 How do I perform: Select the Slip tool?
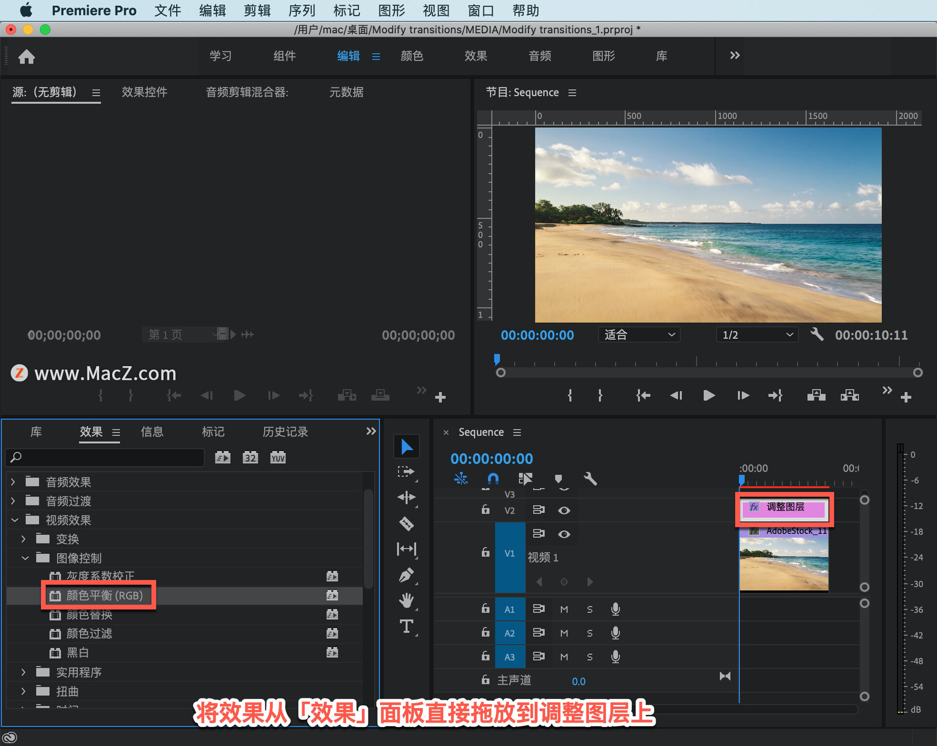tap(407, 549)
